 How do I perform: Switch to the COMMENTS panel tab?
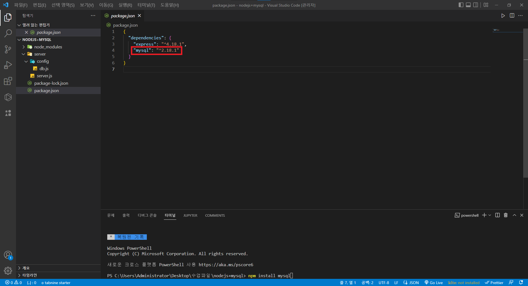[x=215, y=215]
